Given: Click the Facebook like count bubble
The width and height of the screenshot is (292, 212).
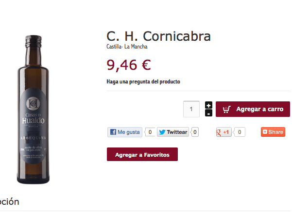Looking at the screenshot, I should tap(150, 132).
